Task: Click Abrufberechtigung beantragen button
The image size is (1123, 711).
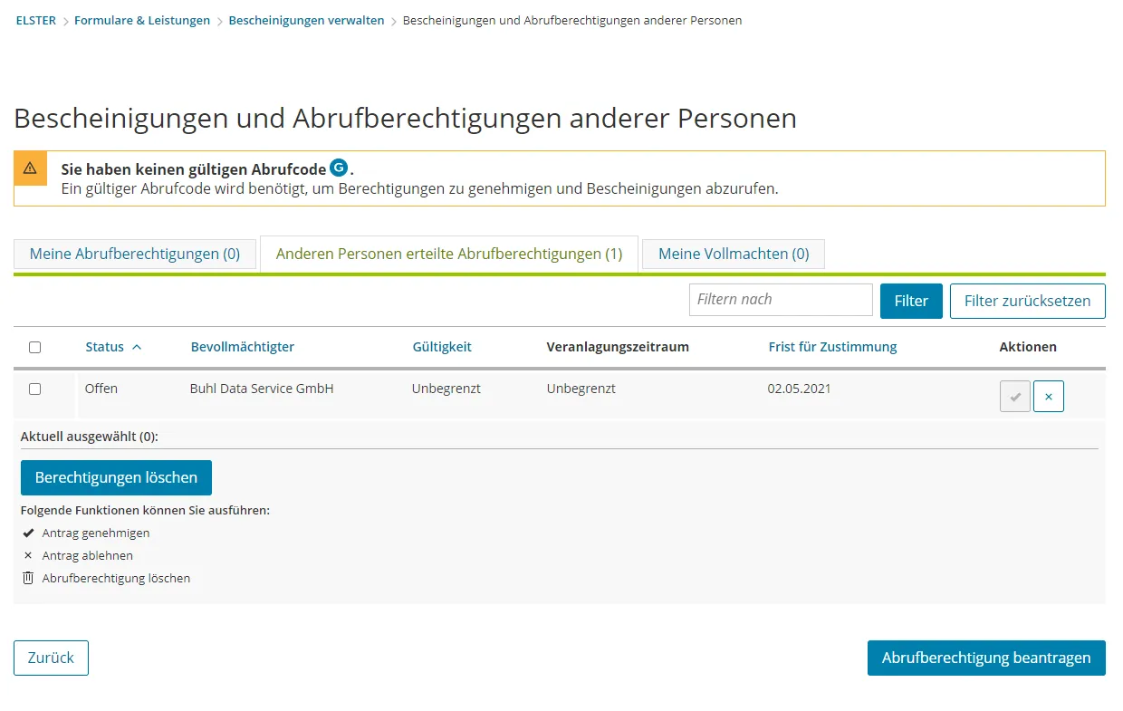Action: point(985,658)
